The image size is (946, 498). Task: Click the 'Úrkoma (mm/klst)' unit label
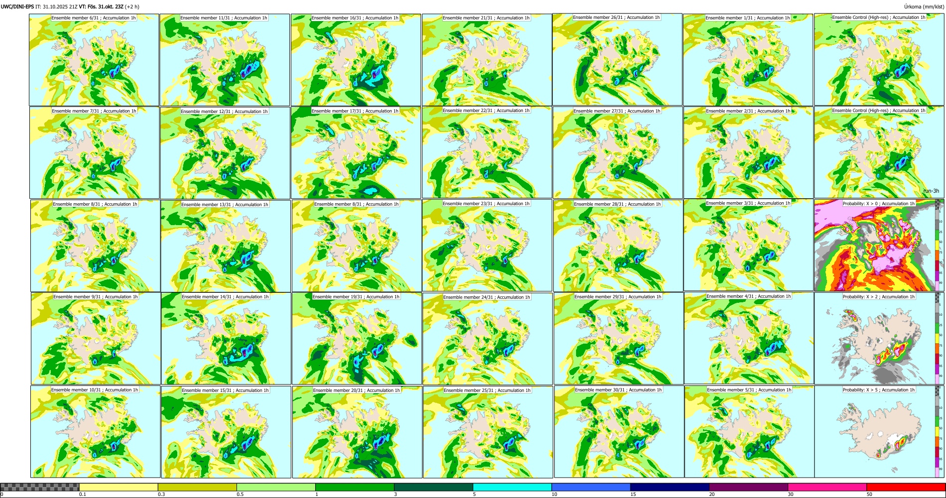(x=924, y=6)
